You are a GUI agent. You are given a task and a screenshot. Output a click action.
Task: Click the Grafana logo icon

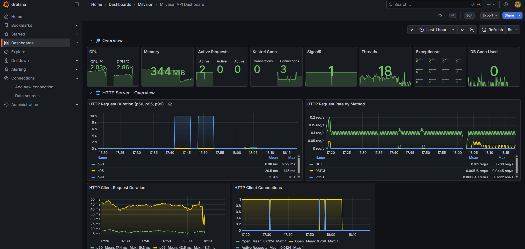point(6,4)
